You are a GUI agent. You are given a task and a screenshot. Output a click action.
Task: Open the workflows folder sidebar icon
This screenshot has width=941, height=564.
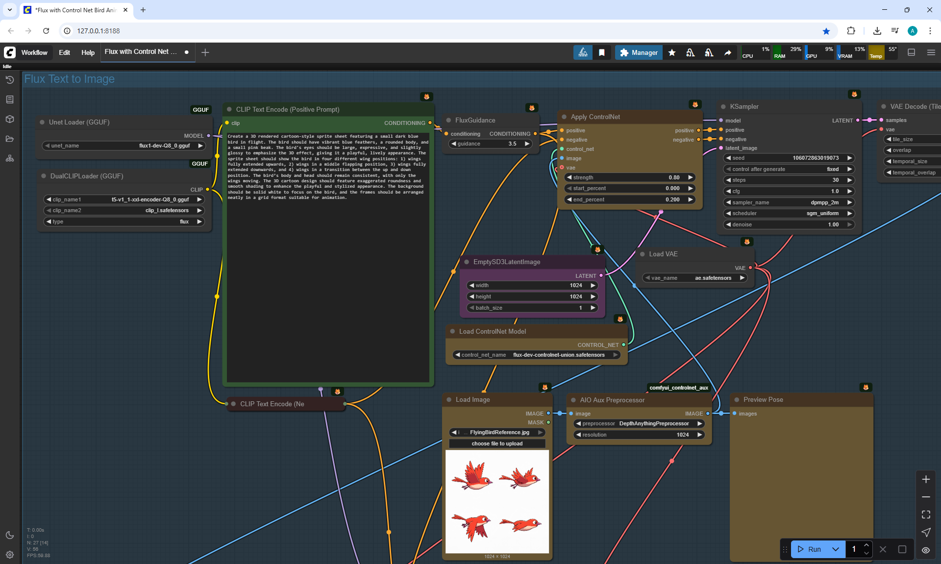coord(10,139)
